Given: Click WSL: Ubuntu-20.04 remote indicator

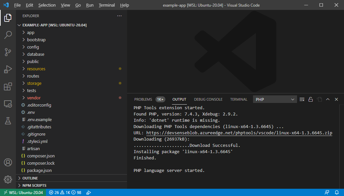Looking at the screenshot, I should (x=23, y=192).
